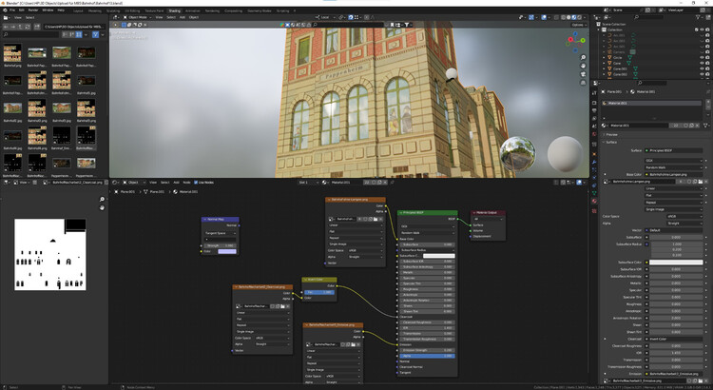Toggle camera view gizmo in viewport

point(583,74)
